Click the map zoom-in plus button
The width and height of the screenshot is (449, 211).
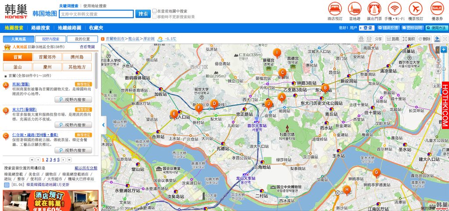(x=444, y=49)
